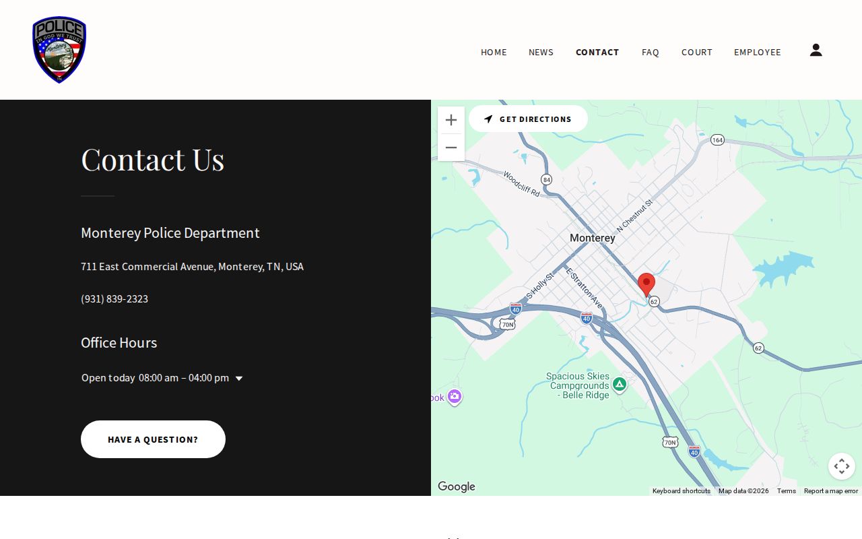Call the phone number (931) 839-2323
Screen dimensions: 862x539
click(x=114, y=298)
